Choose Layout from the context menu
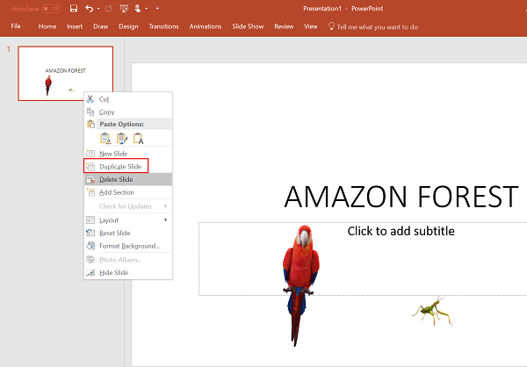This screenshot has height=367, width=527. [x=128, y=220]
